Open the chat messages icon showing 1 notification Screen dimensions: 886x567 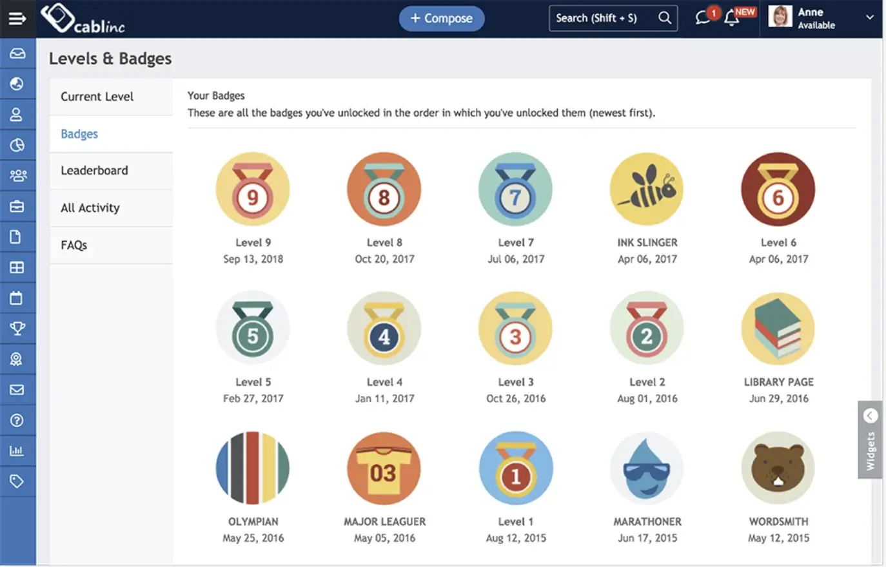pyautogui.click(x=703, y=18)
